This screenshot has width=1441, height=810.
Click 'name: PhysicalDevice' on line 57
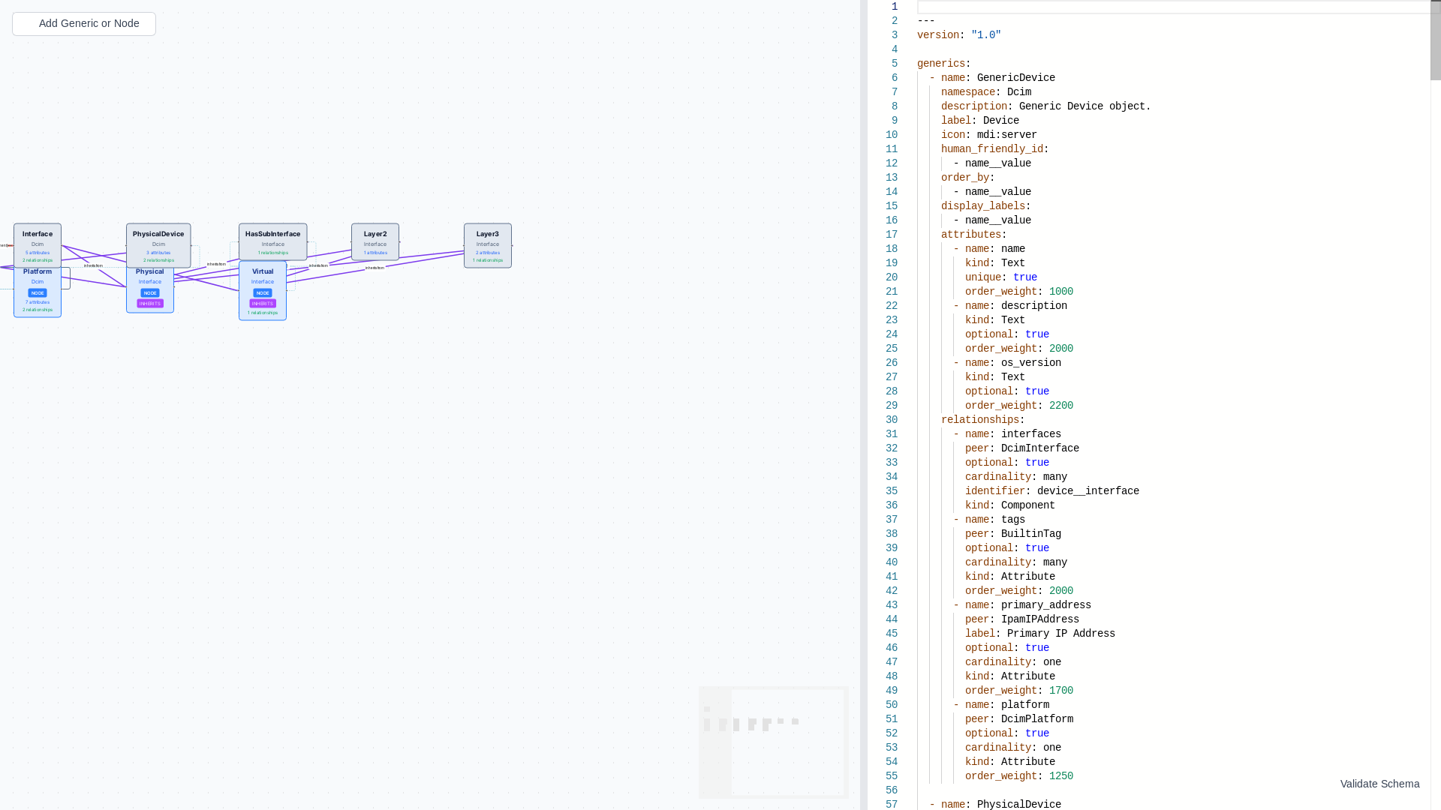[1001, 805]
